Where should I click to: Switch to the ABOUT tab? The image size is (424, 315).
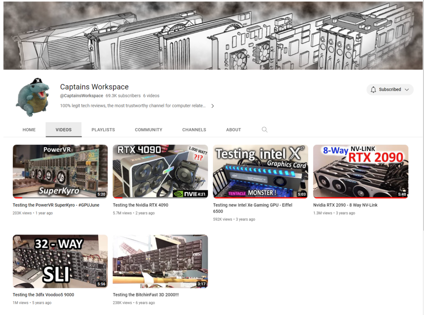click(233, 129)
